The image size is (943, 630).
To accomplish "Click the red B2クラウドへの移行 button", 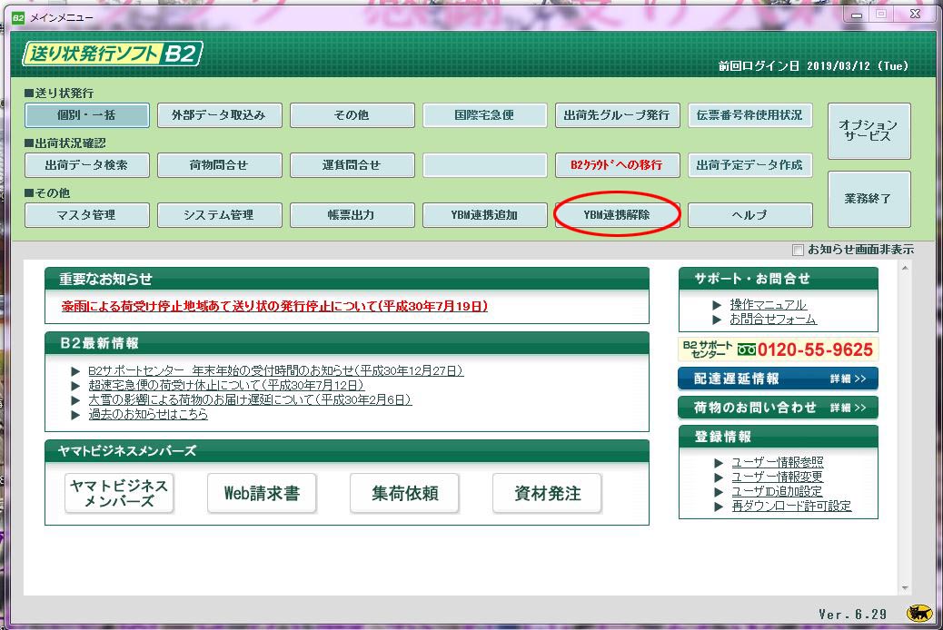I will (617, 164).
